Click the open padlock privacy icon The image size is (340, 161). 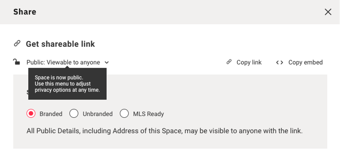[x=17, y=62]
